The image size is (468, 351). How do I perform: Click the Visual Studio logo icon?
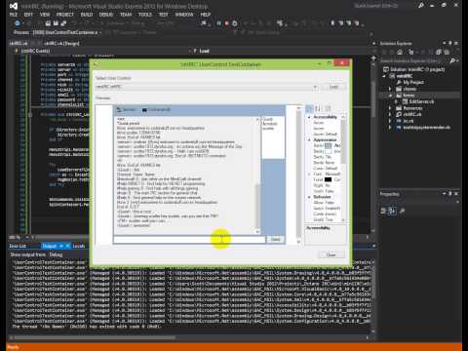coord(13,6)
